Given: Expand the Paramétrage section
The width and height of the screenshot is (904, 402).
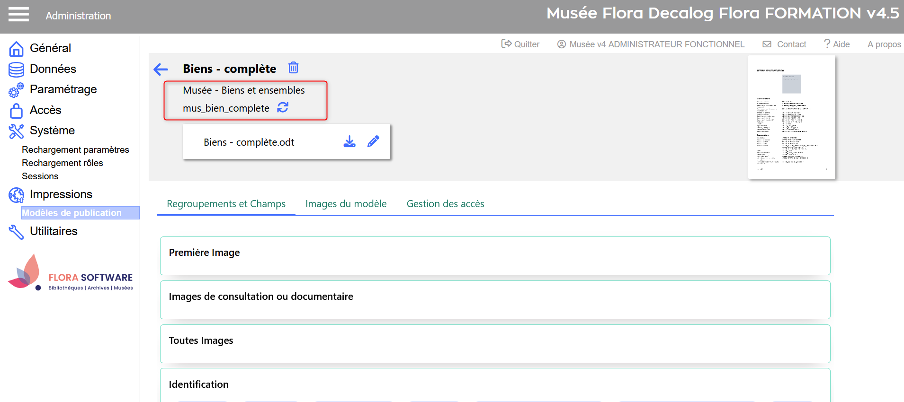Looking at the screenshot, I should point(63,89).
